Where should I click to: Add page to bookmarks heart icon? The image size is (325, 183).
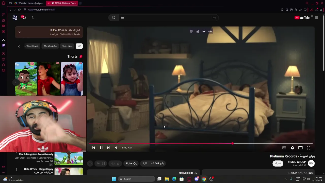point(305,10)
